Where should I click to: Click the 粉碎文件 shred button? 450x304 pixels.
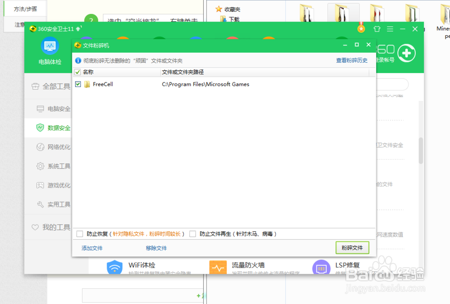[x=352, y=247]
